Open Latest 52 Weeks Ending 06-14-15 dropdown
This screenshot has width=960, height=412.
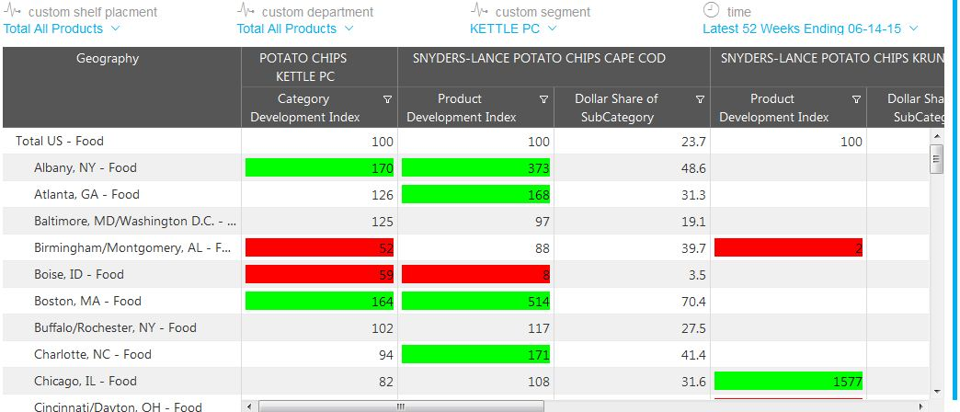[913, 29]
